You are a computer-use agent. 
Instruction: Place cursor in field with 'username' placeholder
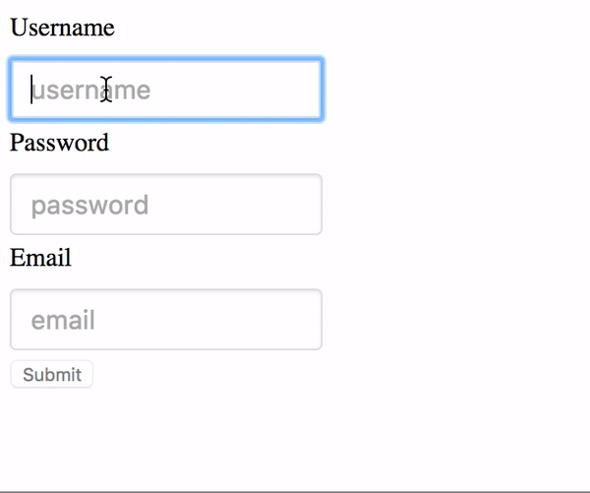(166, 90)
